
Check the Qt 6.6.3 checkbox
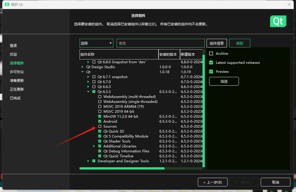[x=94, y=87]
